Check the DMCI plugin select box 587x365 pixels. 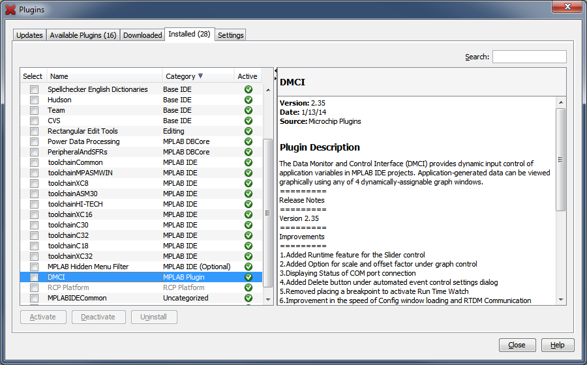pyautogui.click(x=34, y=277)
